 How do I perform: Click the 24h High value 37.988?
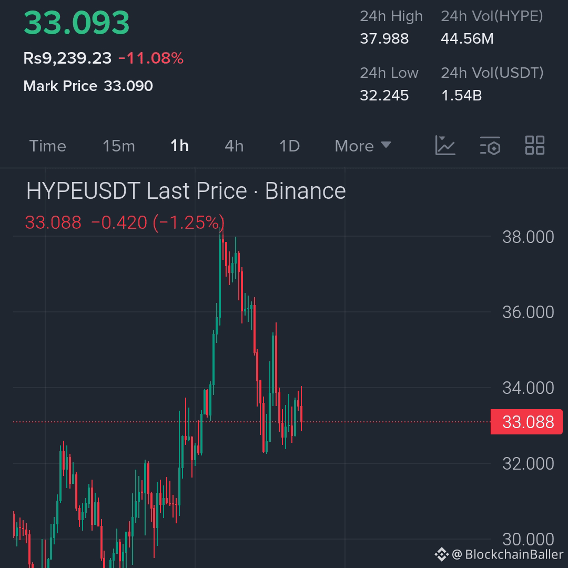point(384,38)
